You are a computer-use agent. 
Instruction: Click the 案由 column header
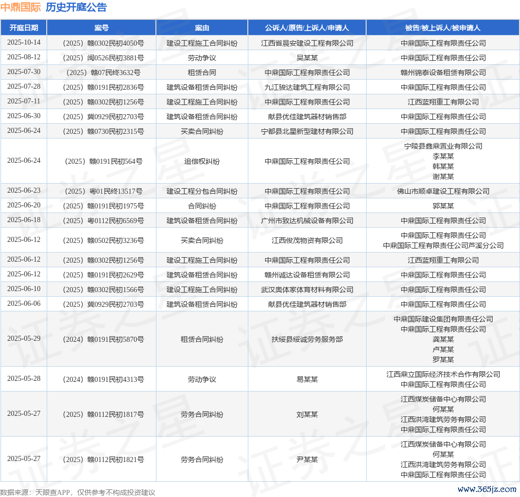point(202,28)
